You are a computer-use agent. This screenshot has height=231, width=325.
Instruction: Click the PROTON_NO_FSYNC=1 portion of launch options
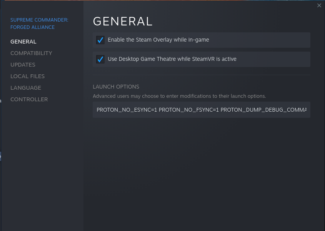tap(188, 110)
